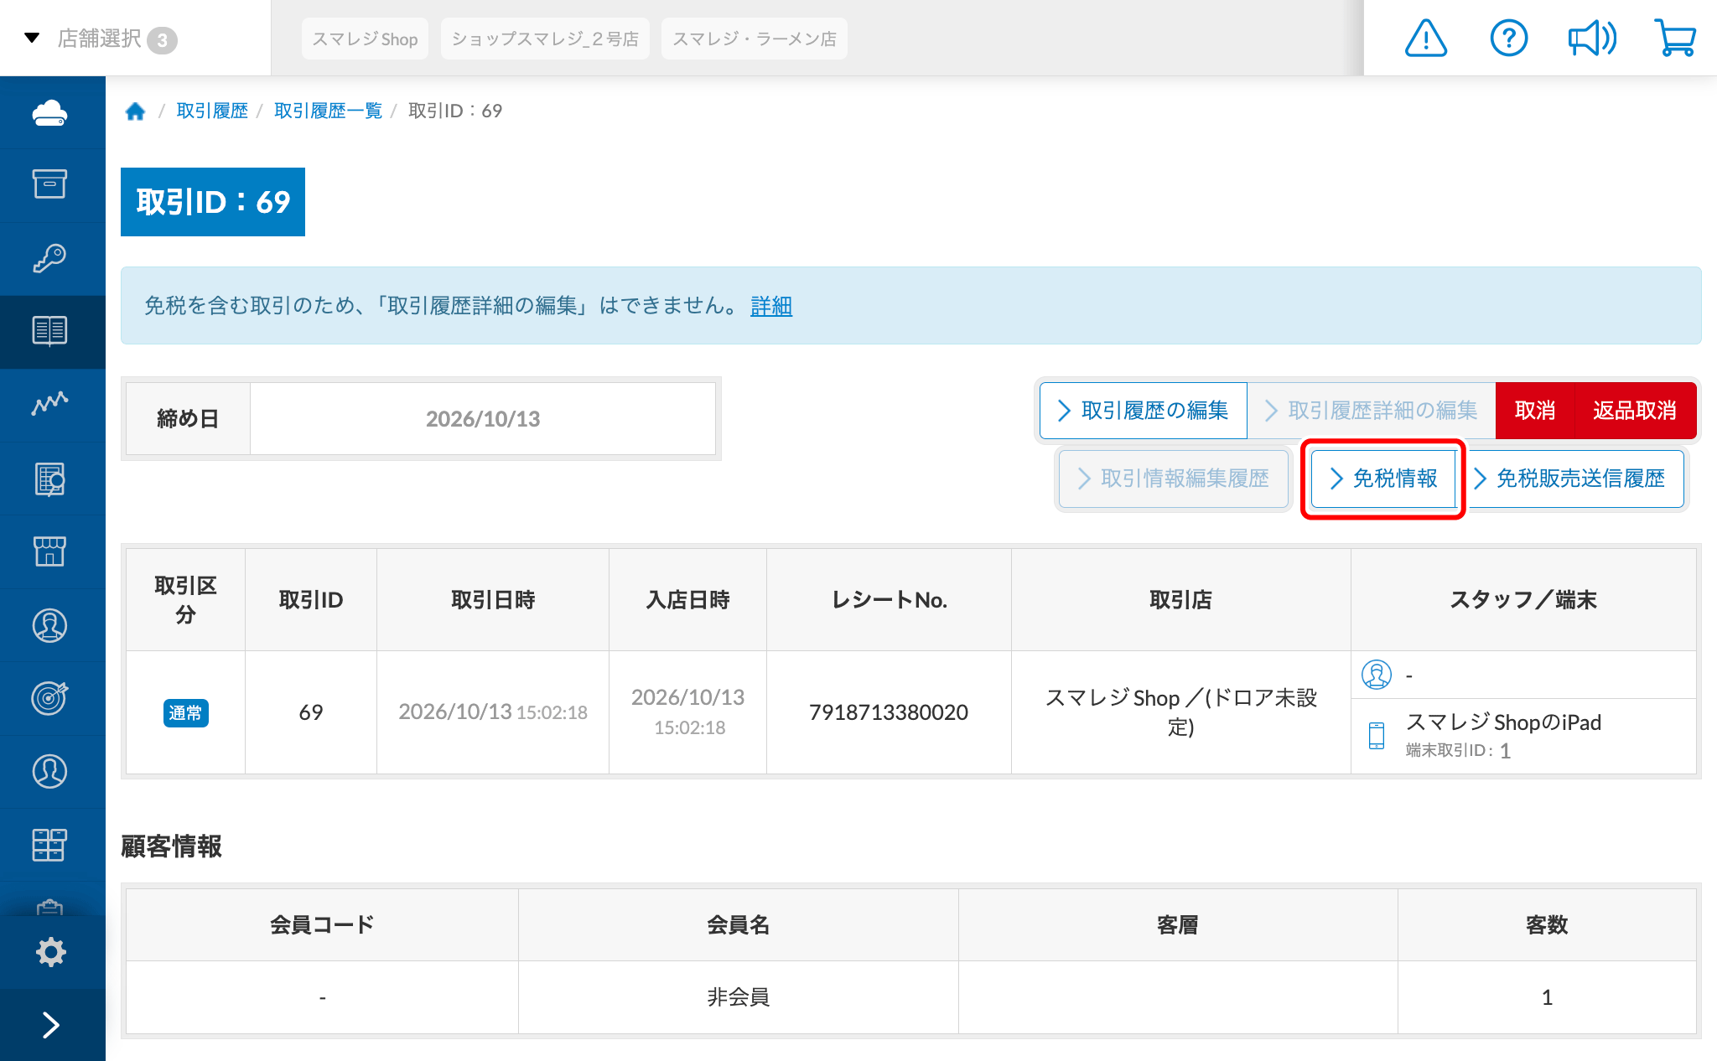The height and width of the screenshot is (1061, 1717).
Task: Click the 取引ID：69 title heading
Action: point(213,202)
